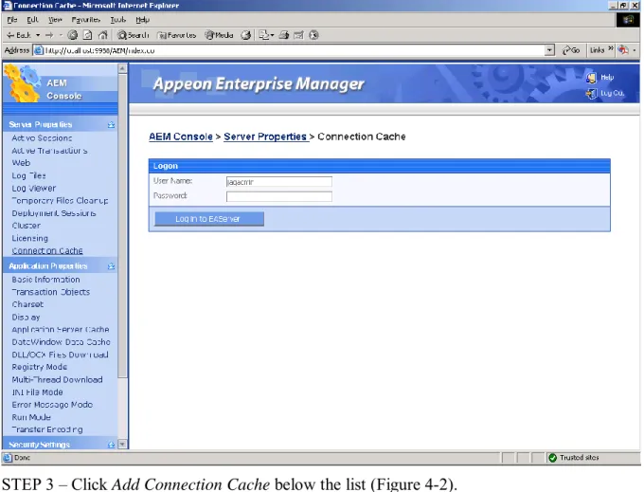Open Registry Mode in sidebar
644x492 pixels.
pyautogui.click(x=40, y=367)
